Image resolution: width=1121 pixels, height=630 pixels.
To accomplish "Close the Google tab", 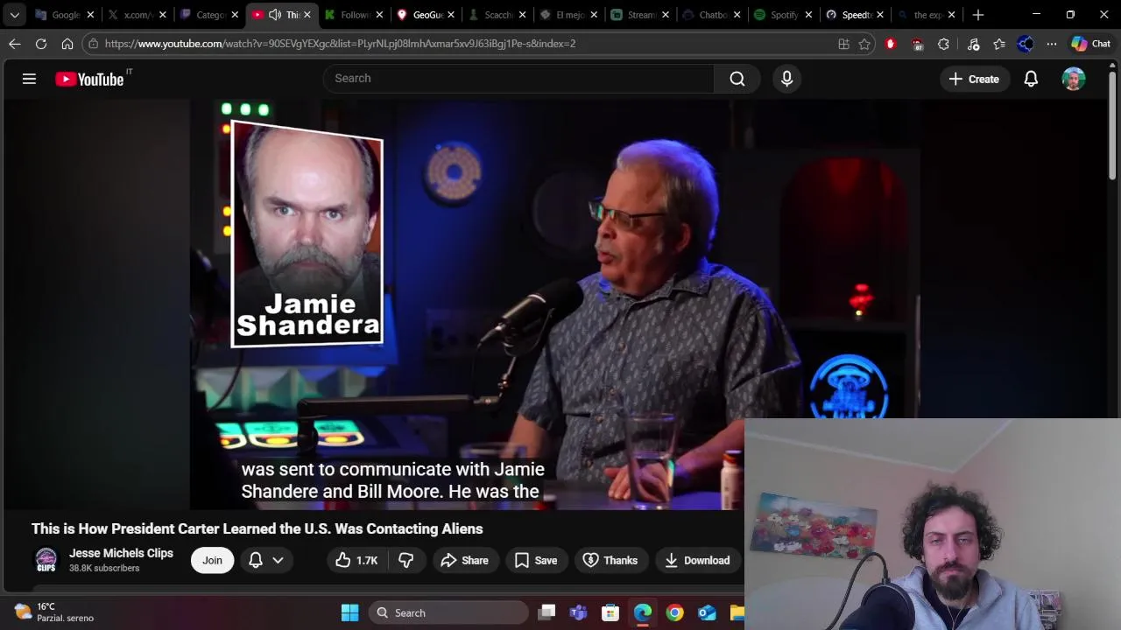I will click(x=90, y=15).
